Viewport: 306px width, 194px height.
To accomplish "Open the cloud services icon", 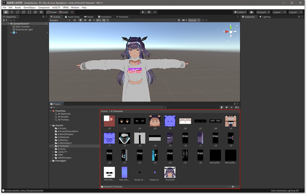I will click(251, 12).
